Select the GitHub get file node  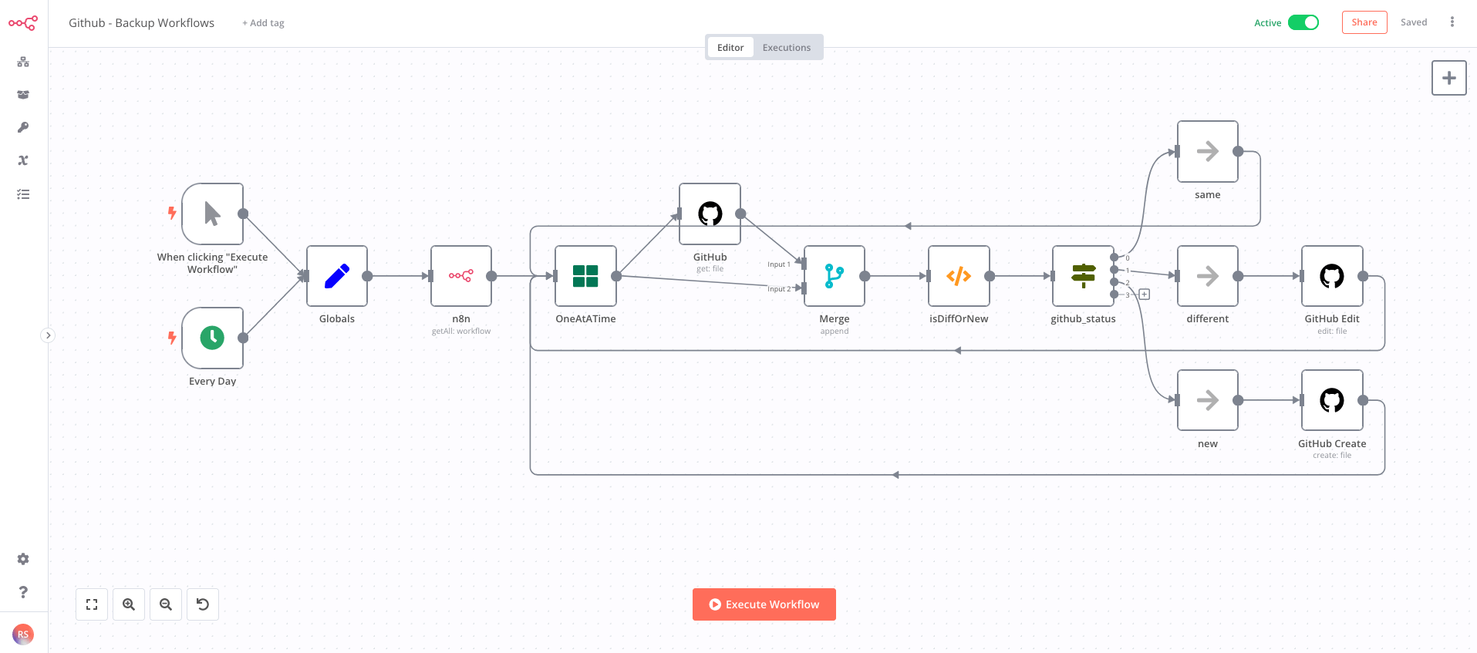tap(710, 214)
